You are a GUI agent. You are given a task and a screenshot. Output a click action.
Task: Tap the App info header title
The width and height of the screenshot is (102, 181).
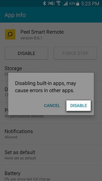pos(15,15)
